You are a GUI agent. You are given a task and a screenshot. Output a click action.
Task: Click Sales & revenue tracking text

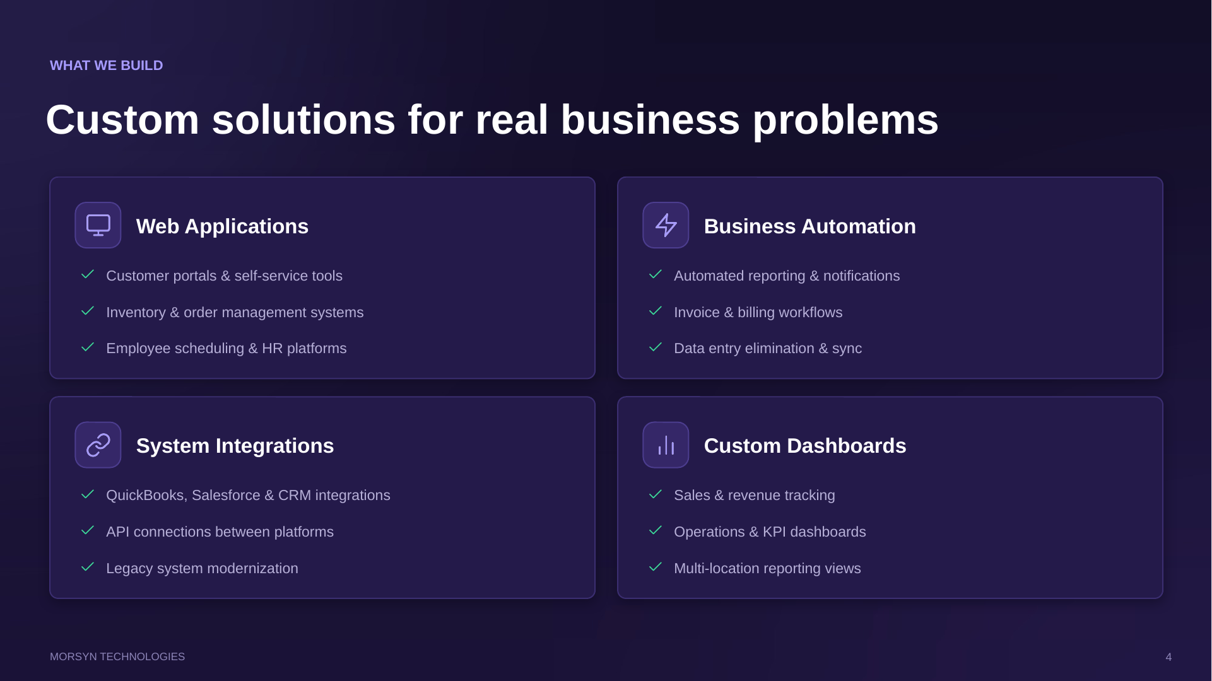pyautogui.click(x=754, y=496)
